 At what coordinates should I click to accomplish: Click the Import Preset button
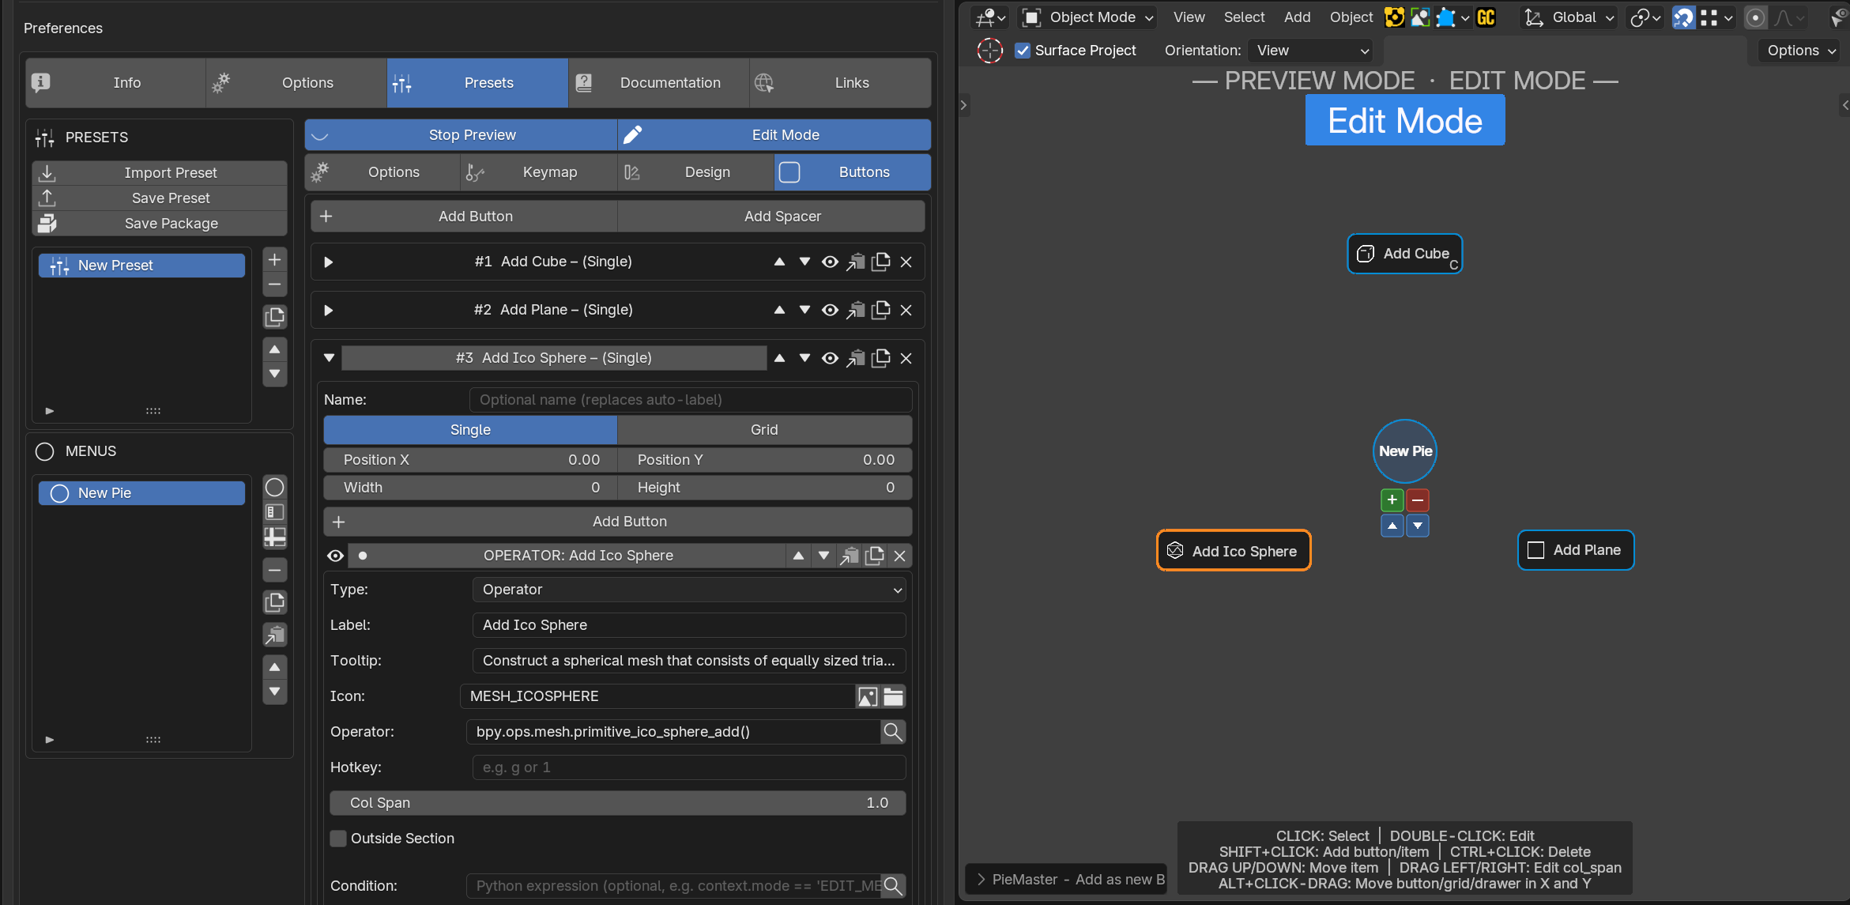pos(159,173)
